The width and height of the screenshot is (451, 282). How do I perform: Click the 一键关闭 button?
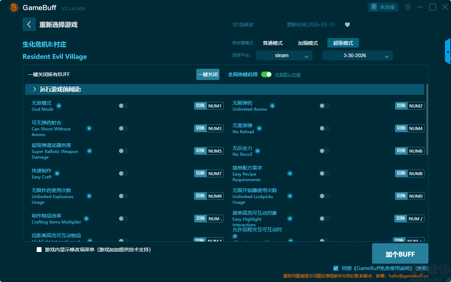(208, 74)
